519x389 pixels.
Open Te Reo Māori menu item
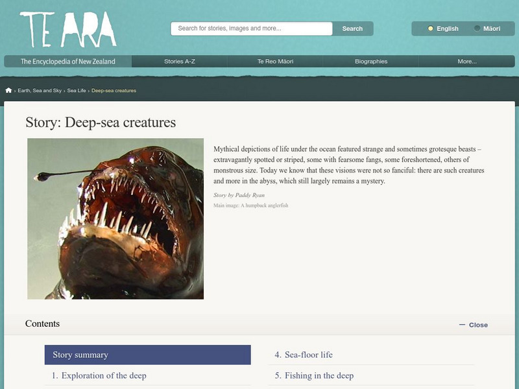275,61
